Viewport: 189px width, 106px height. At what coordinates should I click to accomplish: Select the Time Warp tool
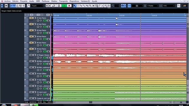[x=97, y=6]
